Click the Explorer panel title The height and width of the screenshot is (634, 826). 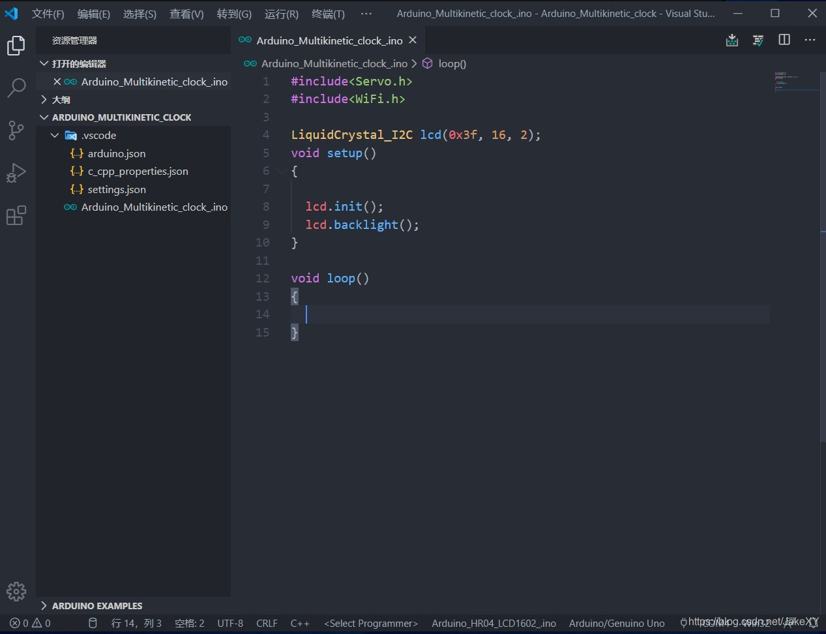[x=74, y=40]
